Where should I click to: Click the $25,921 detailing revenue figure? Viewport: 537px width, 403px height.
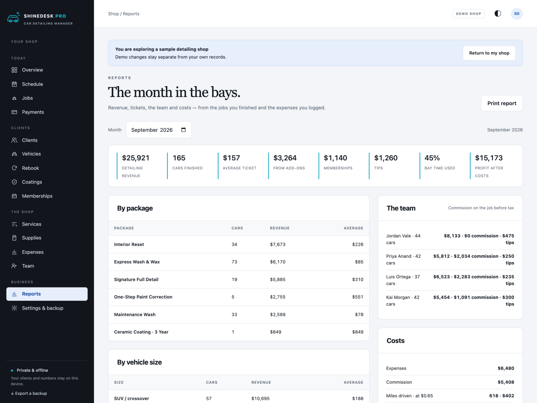point(136,158)
